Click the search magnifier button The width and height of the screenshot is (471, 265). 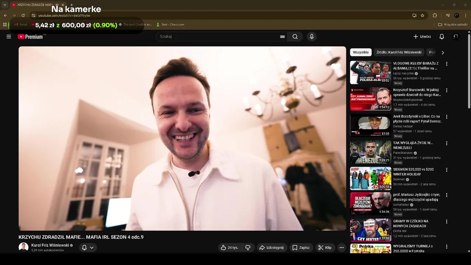coord(295,36)
